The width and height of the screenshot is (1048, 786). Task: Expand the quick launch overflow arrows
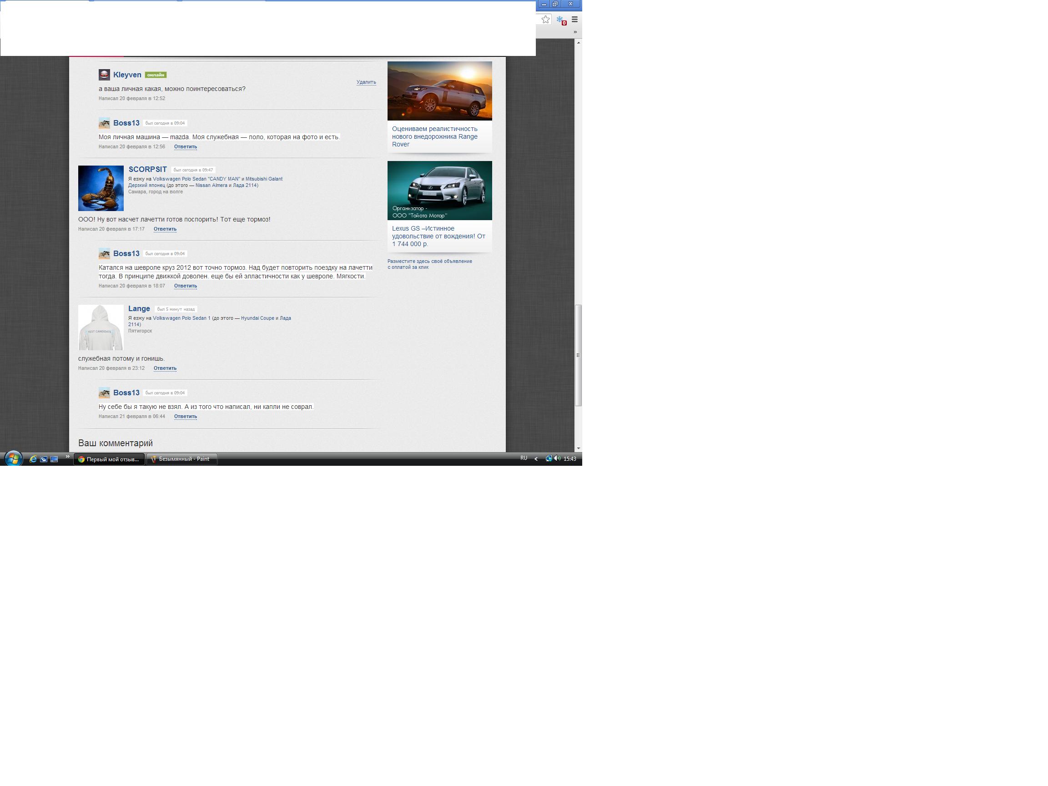68,457
